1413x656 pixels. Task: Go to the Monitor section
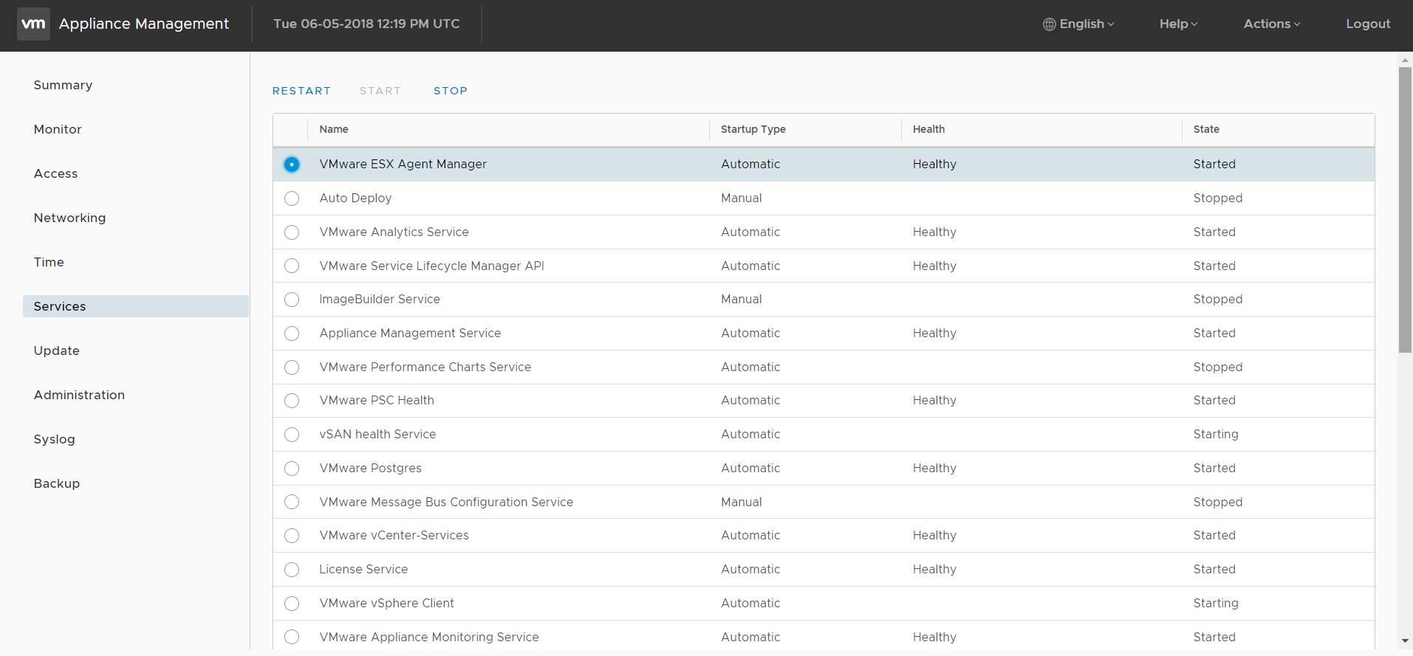pos(58,129)
